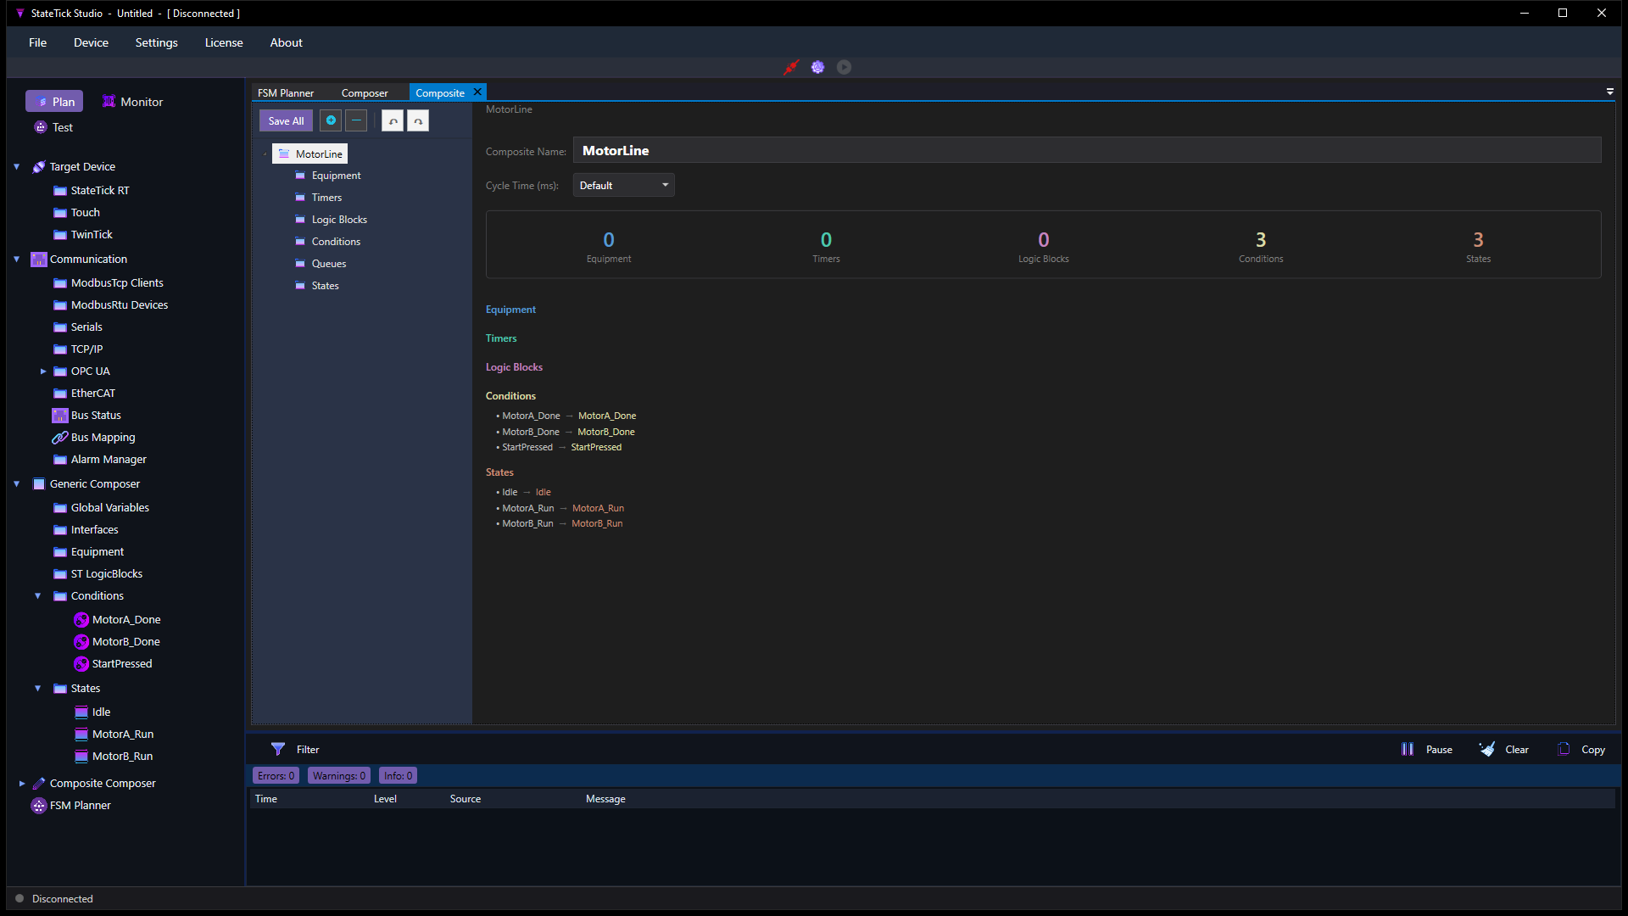1628x916 pixels.
Task: Collapse the Generic Composer node
Action: point(17,484)
